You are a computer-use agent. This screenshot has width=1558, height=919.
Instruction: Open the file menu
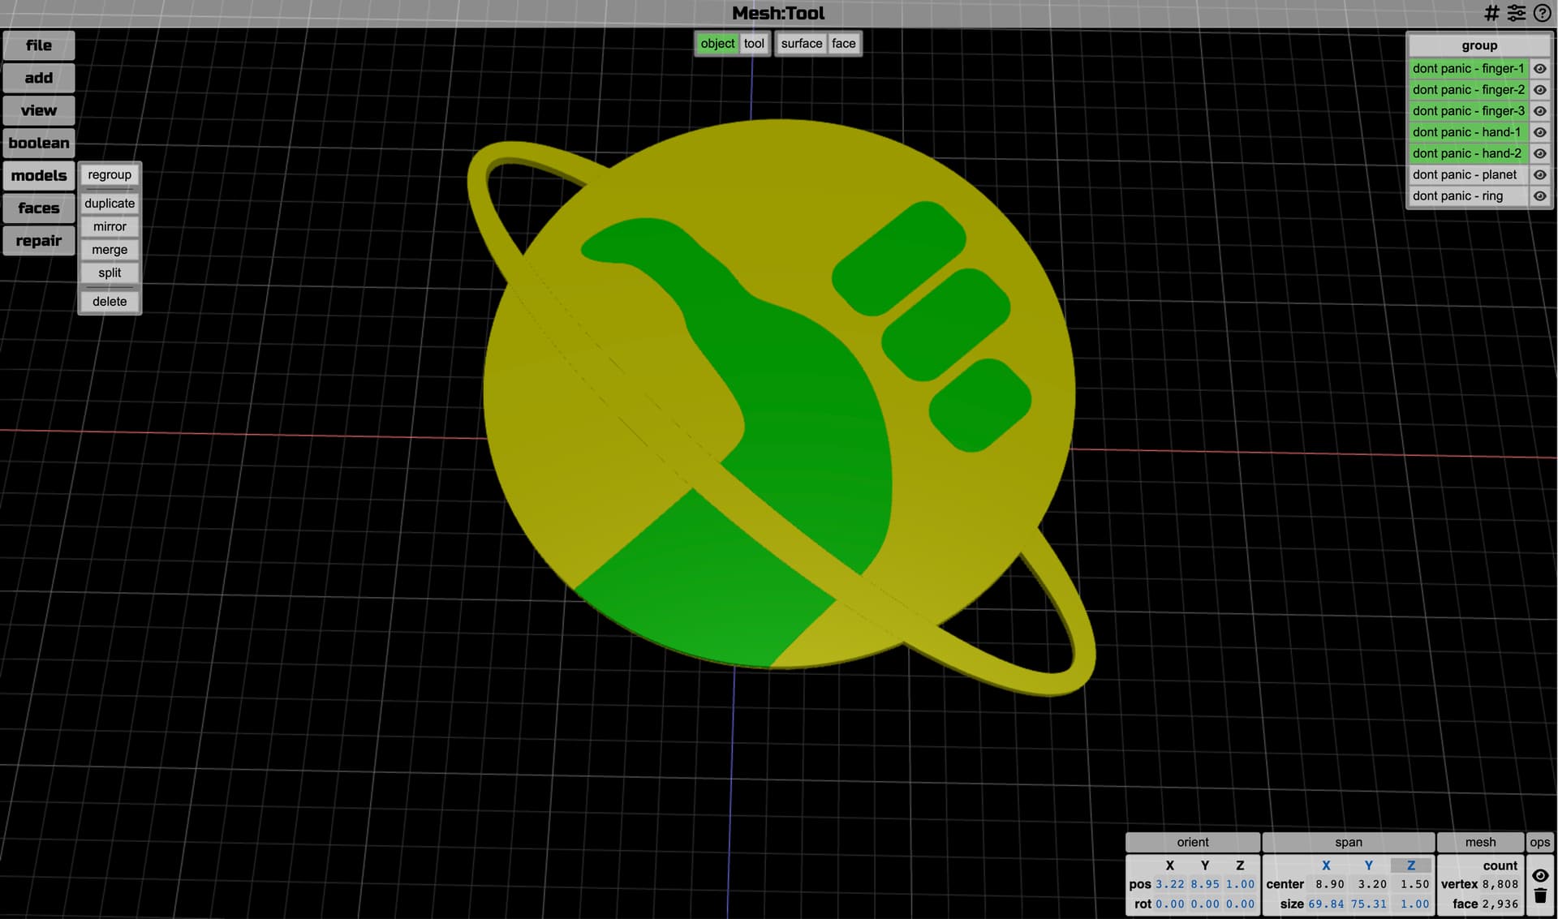click(39, 45)
